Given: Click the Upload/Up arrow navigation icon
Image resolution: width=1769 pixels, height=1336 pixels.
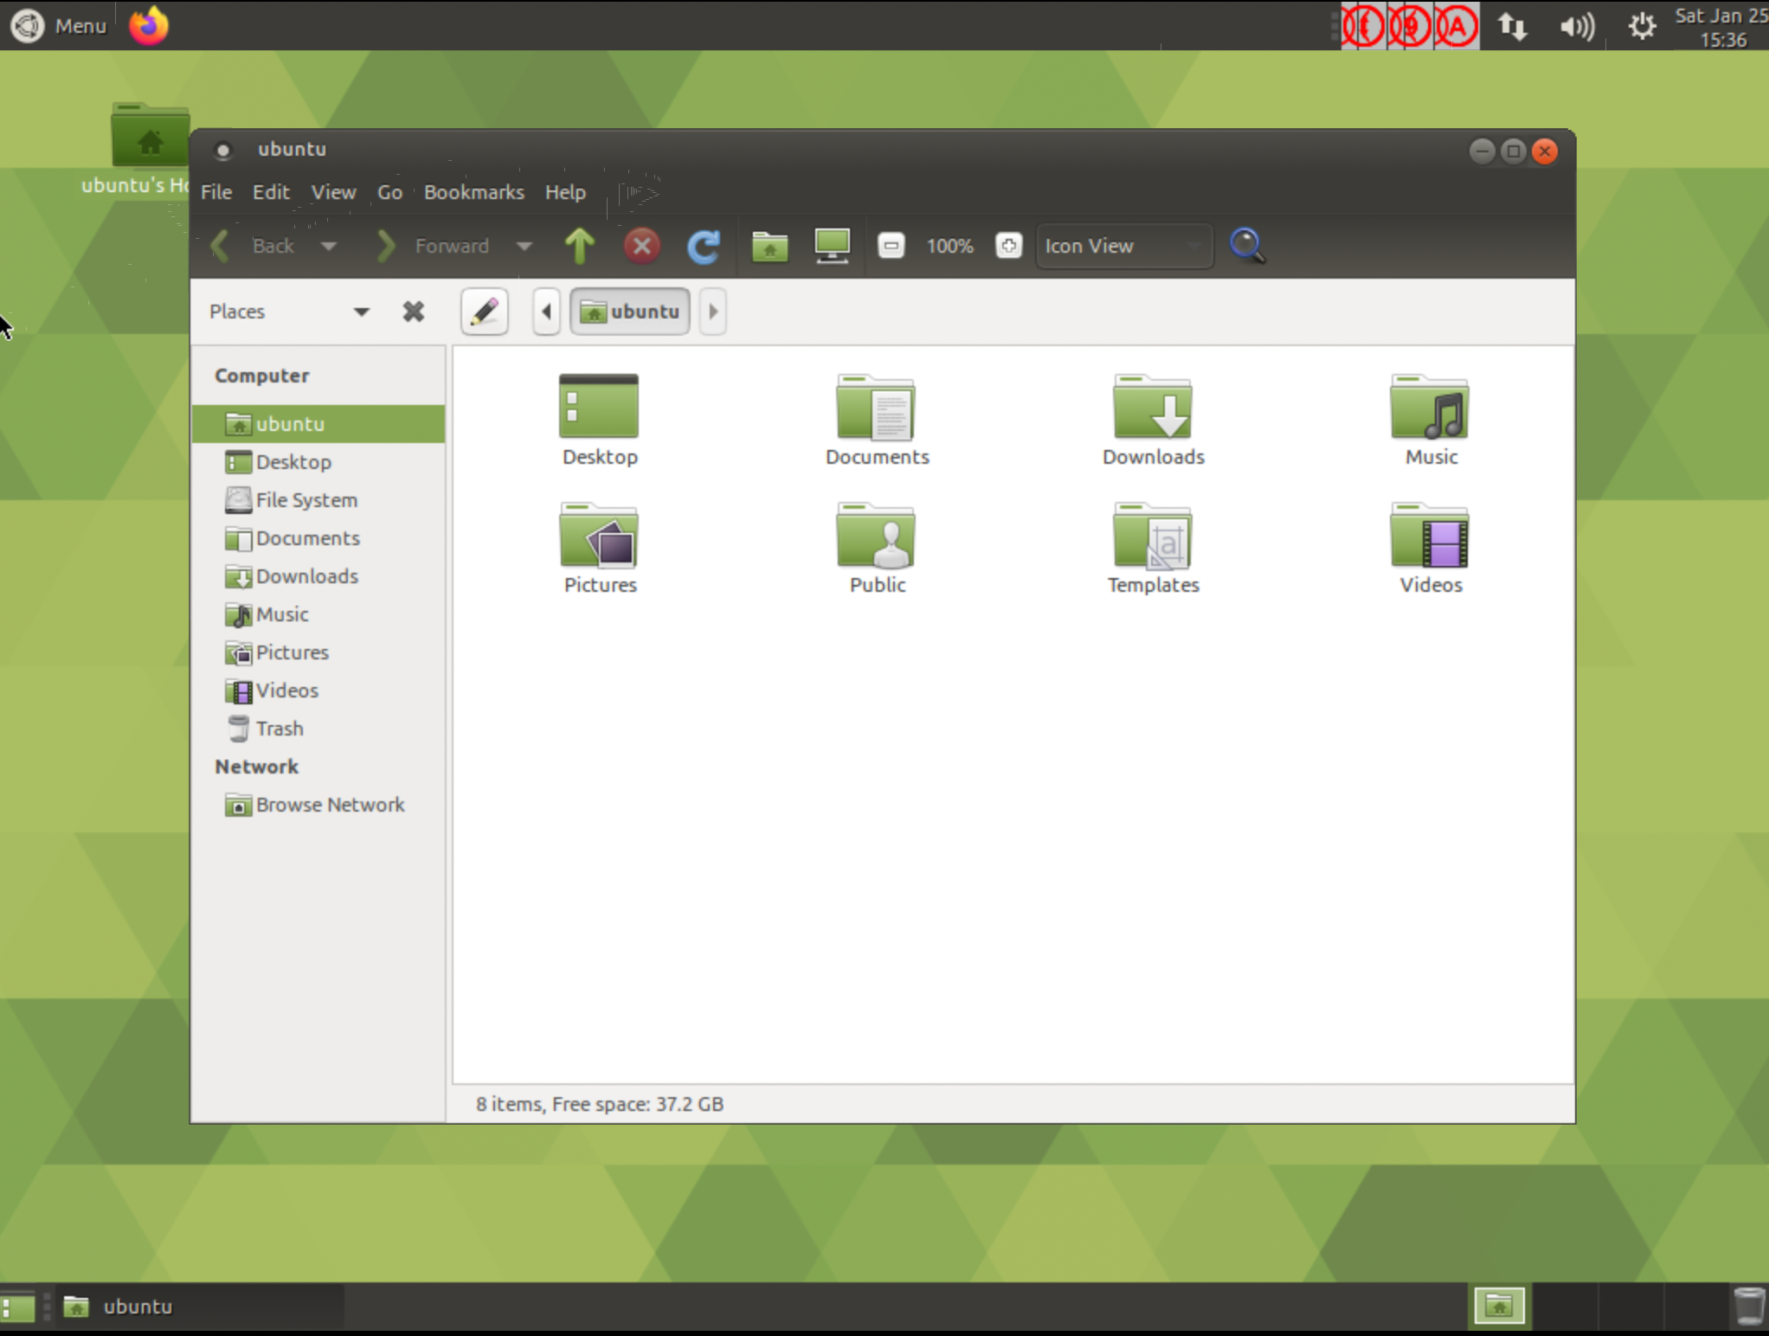Looking at the screenshot, I should click(x=578, y=246).
